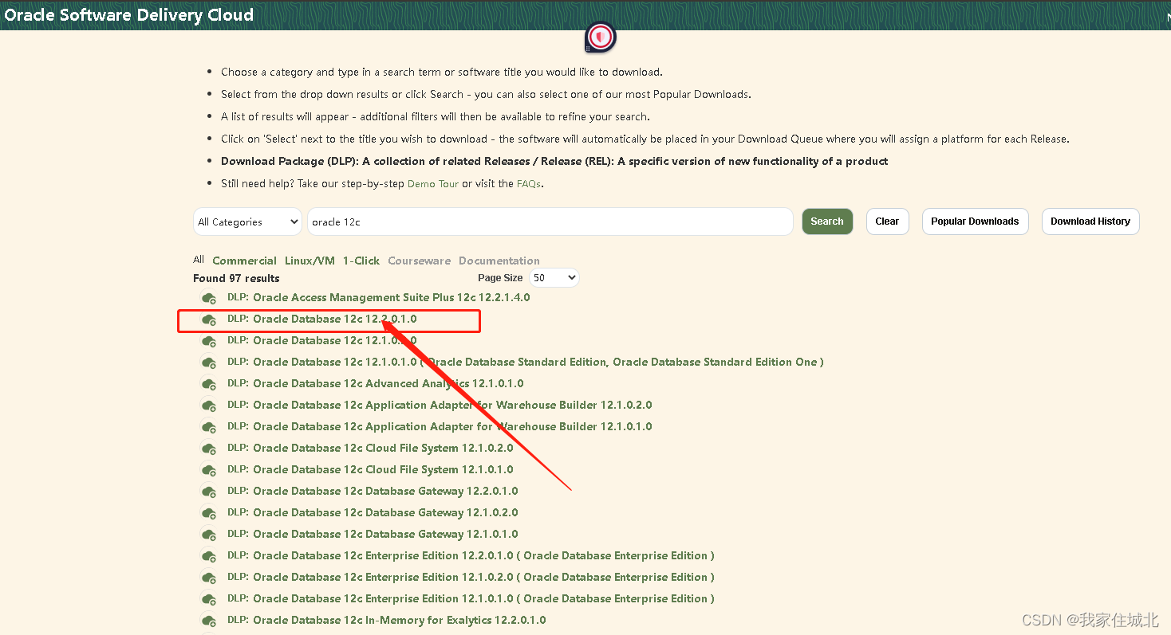Add Enterprise Edition 12.1.0.2.0 via cloud icon

(209, 578)
